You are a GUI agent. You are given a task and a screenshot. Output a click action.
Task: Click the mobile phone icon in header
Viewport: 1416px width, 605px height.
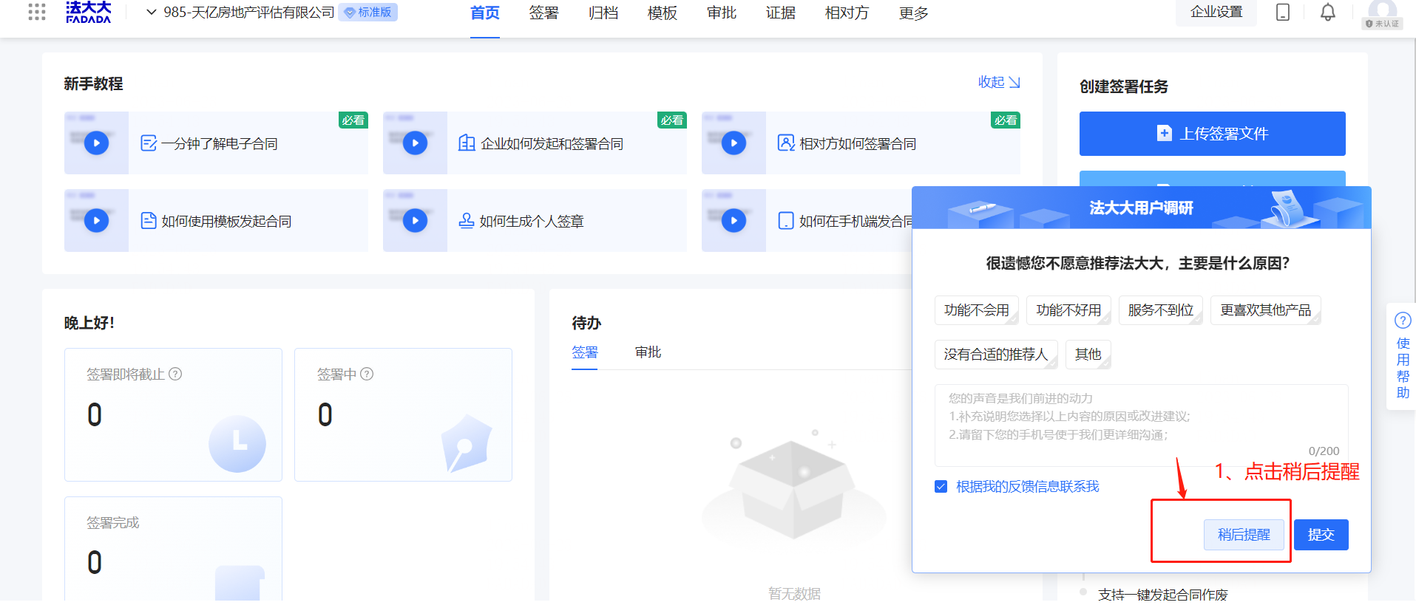[x=1283, y=13]
